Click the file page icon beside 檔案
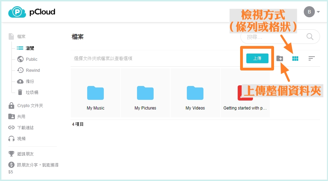Image resolution: width=328 pixels, height=181 pixels. (11, 37)
